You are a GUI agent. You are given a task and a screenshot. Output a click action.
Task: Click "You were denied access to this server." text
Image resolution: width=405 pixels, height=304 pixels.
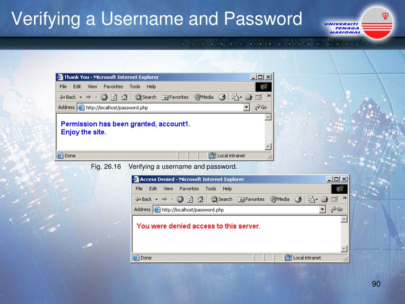(x=199, y=226)
